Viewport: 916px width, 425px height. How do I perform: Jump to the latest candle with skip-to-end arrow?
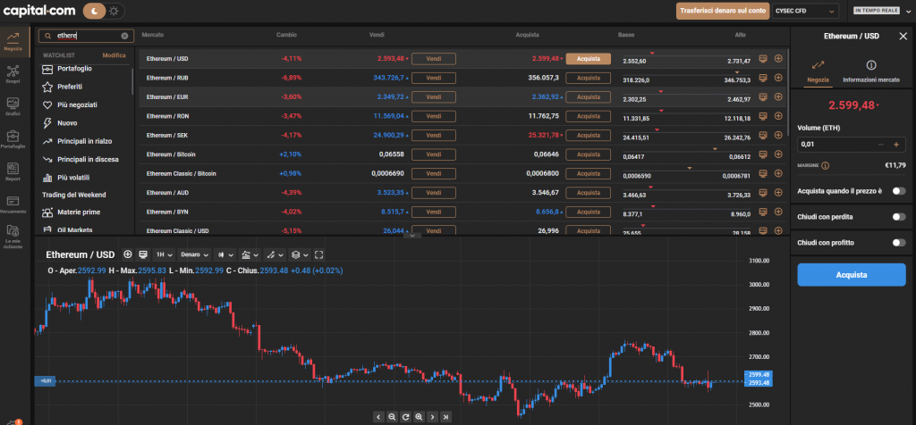pos(445,417)
